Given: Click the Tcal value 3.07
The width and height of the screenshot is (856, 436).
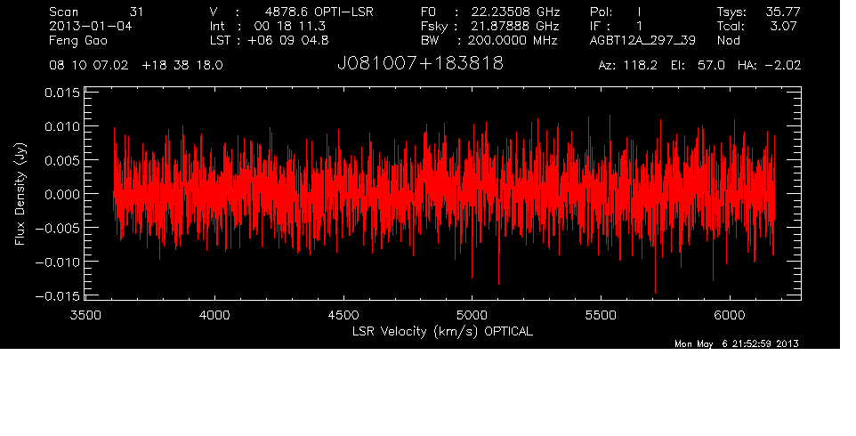Looking at the screenshot, I should (783, 26).
